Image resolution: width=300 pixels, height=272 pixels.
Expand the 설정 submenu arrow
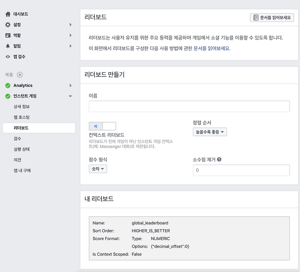pyautogui.click(x=70, y=25)
